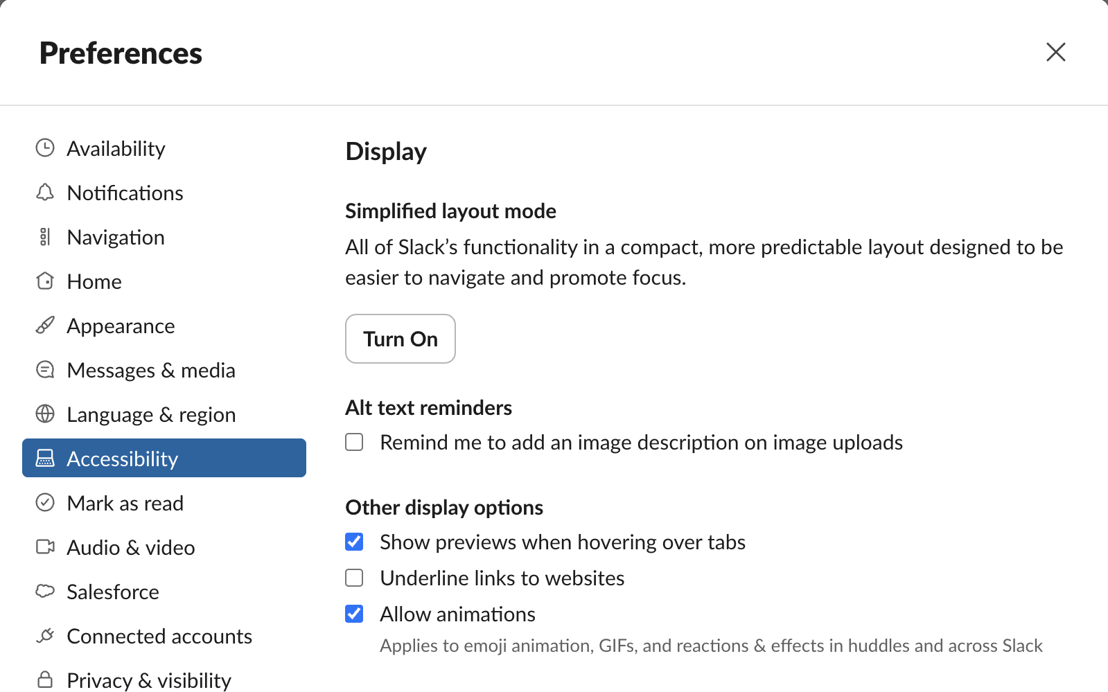Uncheck the Allow animations checkbox
The height and width of the screenshot is (692, 1108).
pos(354,614)
